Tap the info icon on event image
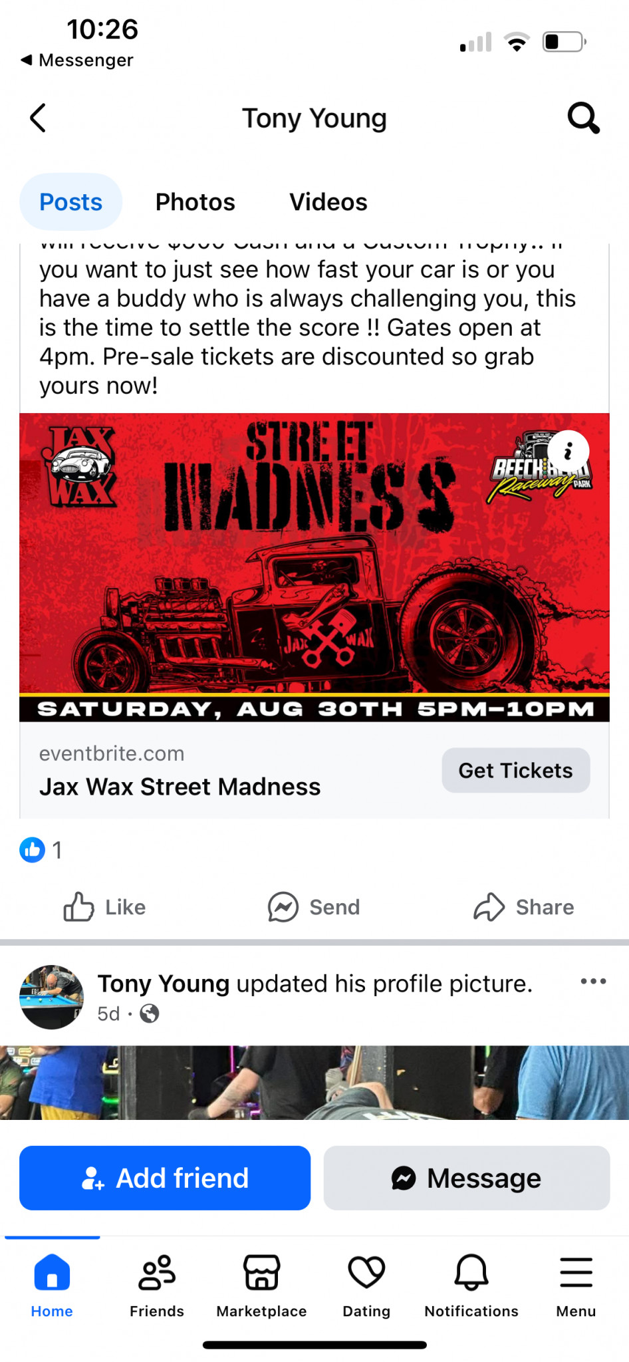629x1362 pixels. [568, 452]
